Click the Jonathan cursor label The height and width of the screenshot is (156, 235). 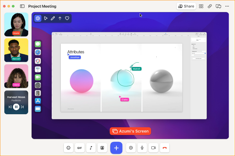[x=75, y=57]
